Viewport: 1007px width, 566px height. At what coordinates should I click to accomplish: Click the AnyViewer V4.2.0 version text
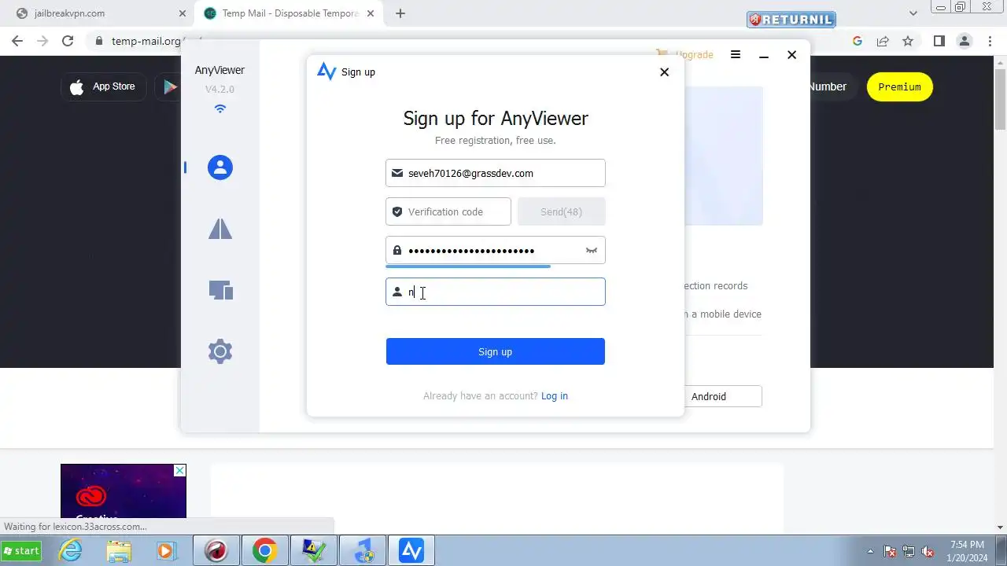[x=220, y=89]
